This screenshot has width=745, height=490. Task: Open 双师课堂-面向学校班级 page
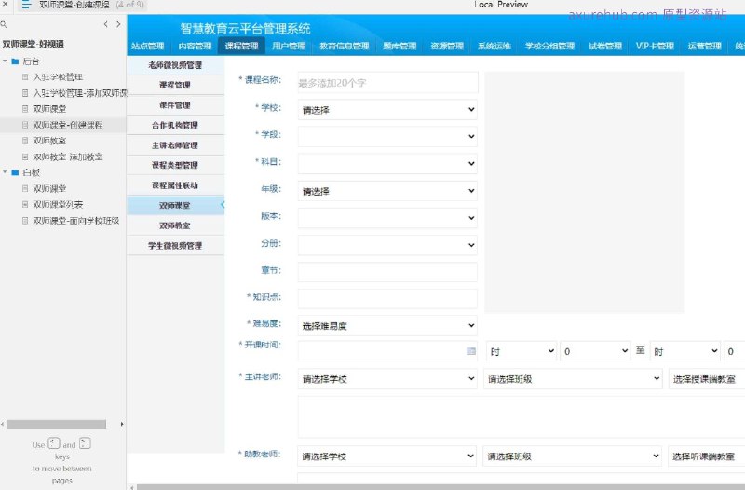point(76,221)
